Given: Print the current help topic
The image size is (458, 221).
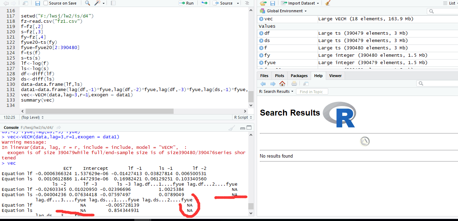Looking at the screenshot, I should tap(294, 84).
